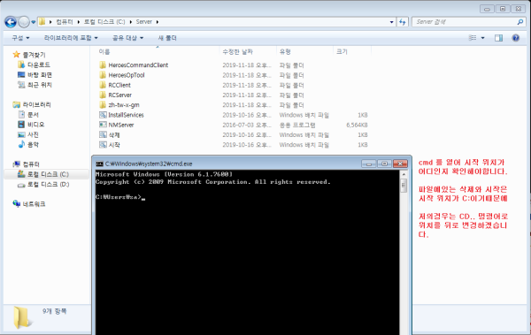This screenshot has height=335, width=531.
Task: Click the refresh address icon
Action: point(402,22)
